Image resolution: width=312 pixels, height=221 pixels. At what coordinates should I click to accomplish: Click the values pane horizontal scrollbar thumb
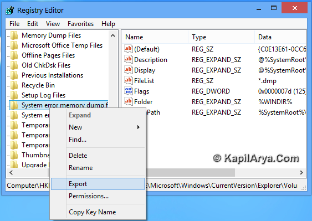[191, 172]
